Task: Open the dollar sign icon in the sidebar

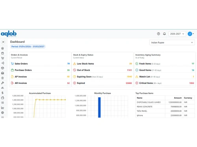Action: click(x=2, y=93)
